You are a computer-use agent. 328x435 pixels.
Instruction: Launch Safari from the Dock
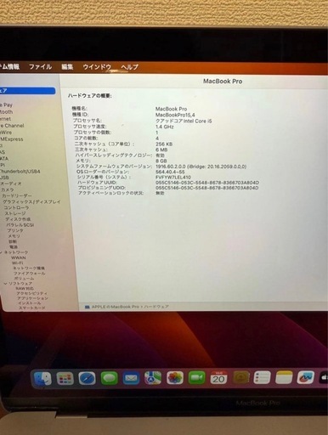pyautogui.click(x=87, y=378)
